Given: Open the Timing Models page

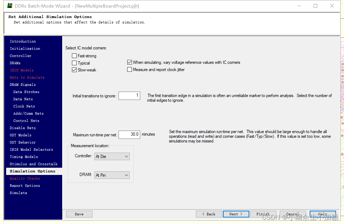Looking at the screenshot, I should pos(24,157).
